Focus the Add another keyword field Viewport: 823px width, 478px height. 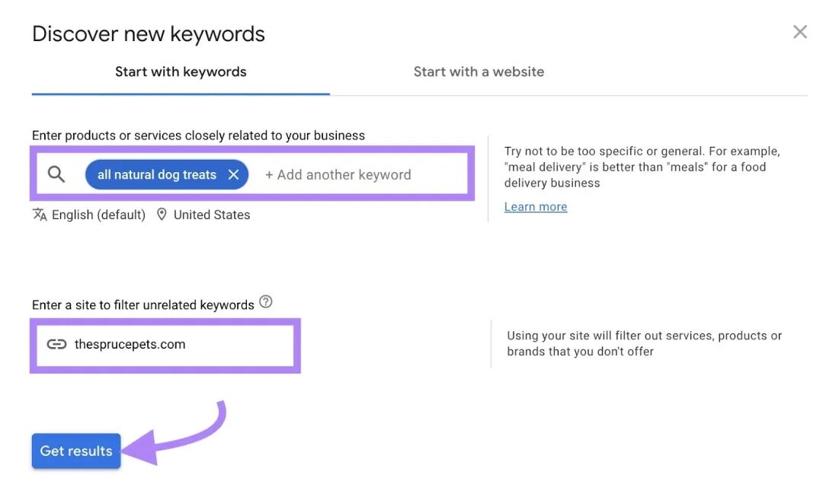click(338, 174)
